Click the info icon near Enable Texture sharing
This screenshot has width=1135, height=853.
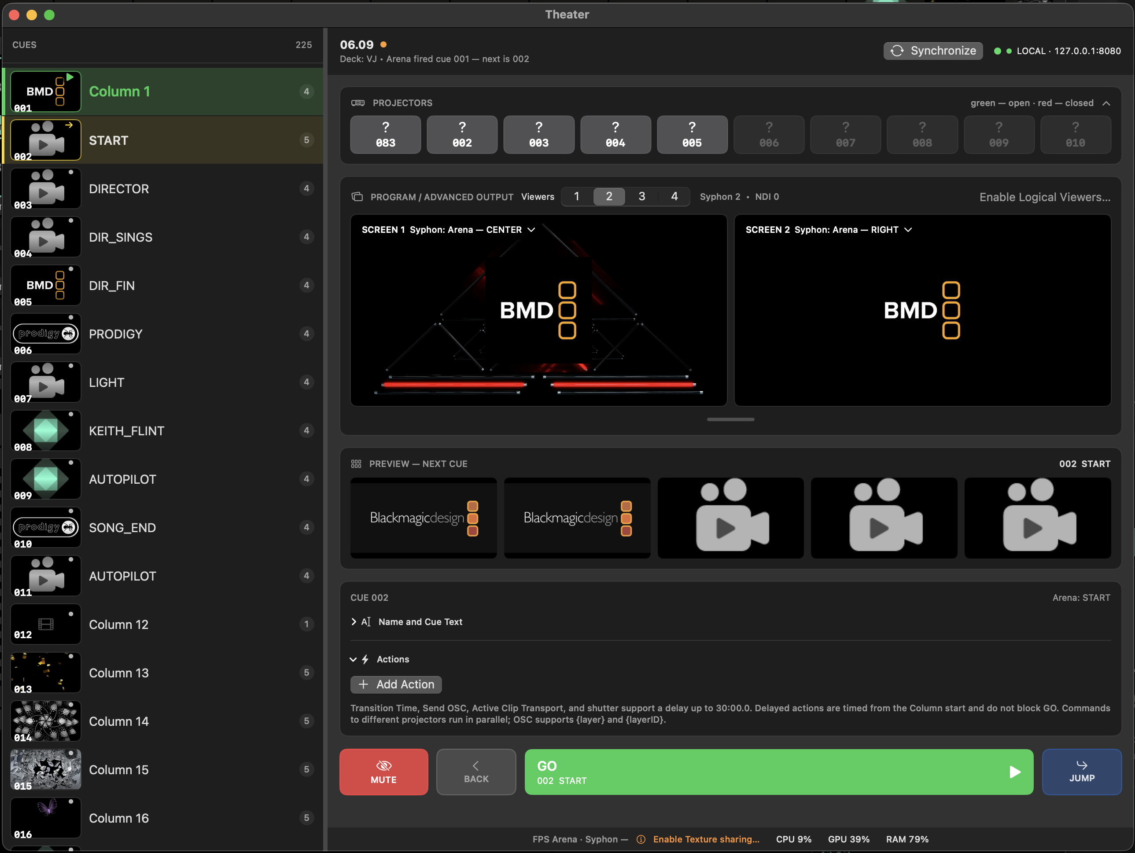[x=641, y=839]
